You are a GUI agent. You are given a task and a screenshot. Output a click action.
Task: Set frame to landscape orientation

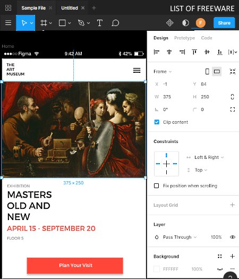click(x=217, y=72)
